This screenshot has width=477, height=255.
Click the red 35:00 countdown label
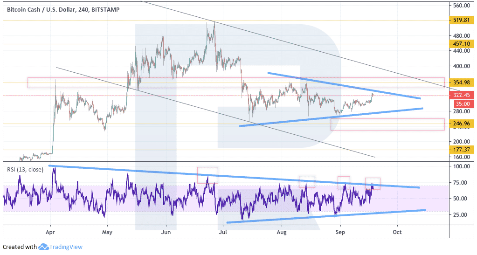tap(463, 104)
